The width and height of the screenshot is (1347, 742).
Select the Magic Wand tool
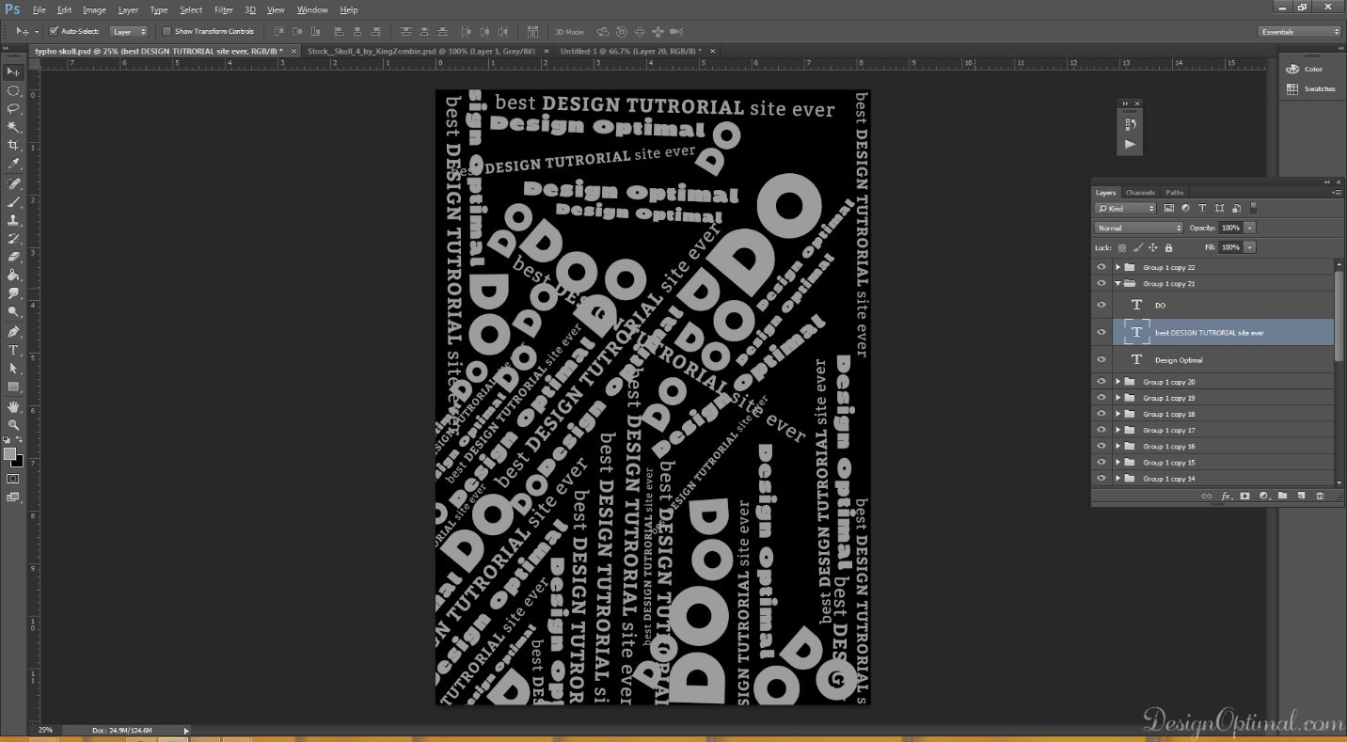(x=13, y=127)
